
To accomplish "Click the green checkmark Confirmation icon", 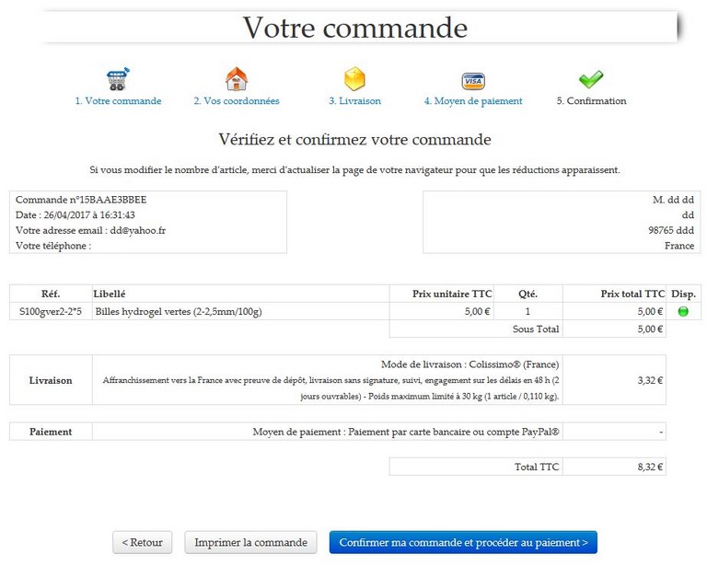I will [591, 79].
